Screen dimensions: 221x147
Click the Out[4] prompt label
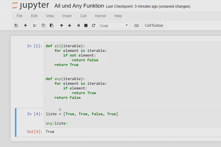pos(35,132)
